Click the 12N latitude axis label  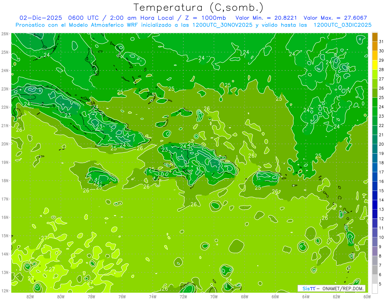[x=5, y=291]
